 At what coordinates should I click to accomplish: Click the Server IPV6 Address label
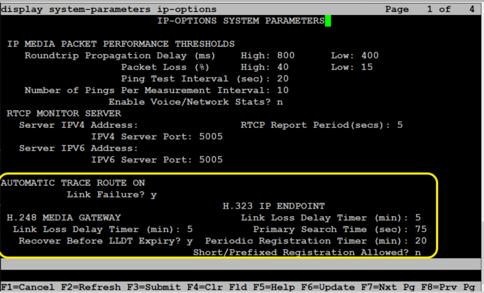(x=78, y=148)
